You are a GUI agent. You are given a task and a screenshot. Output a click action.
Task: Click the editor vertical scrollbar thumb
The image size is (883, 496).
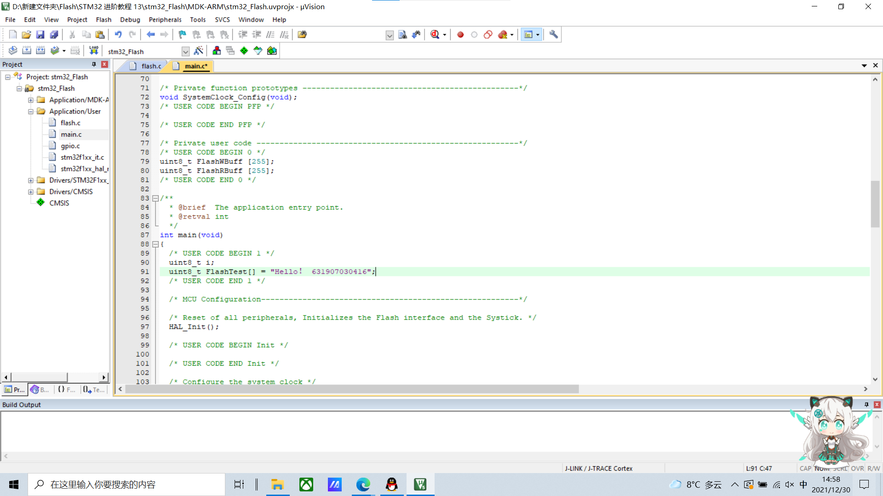pos(875,204)
